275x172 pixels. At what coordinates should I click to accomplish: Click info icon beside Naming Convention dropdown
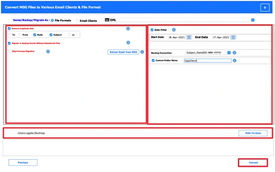pyautogui.click(x=234, y=53)
